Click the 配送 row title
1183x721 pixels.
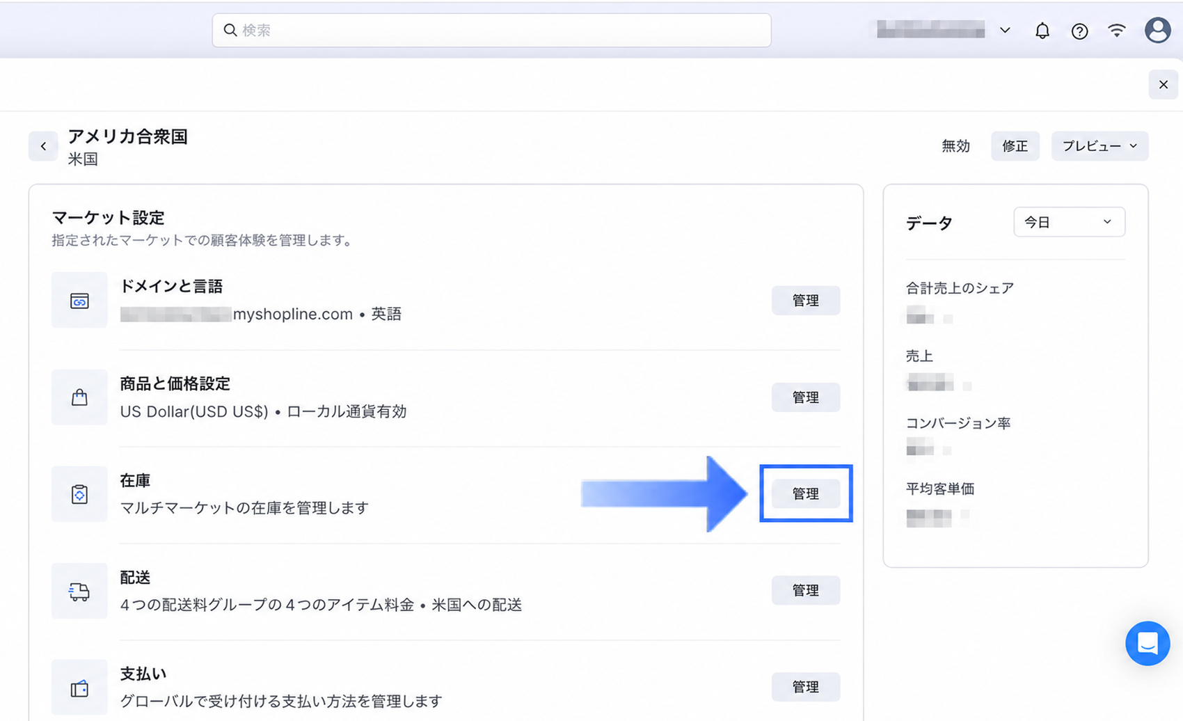135,578
